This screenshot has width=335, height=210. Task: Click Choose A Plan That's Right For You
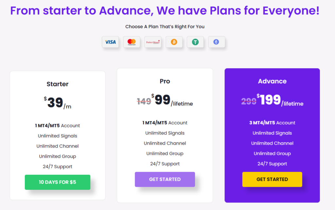(x=165, y=27)
